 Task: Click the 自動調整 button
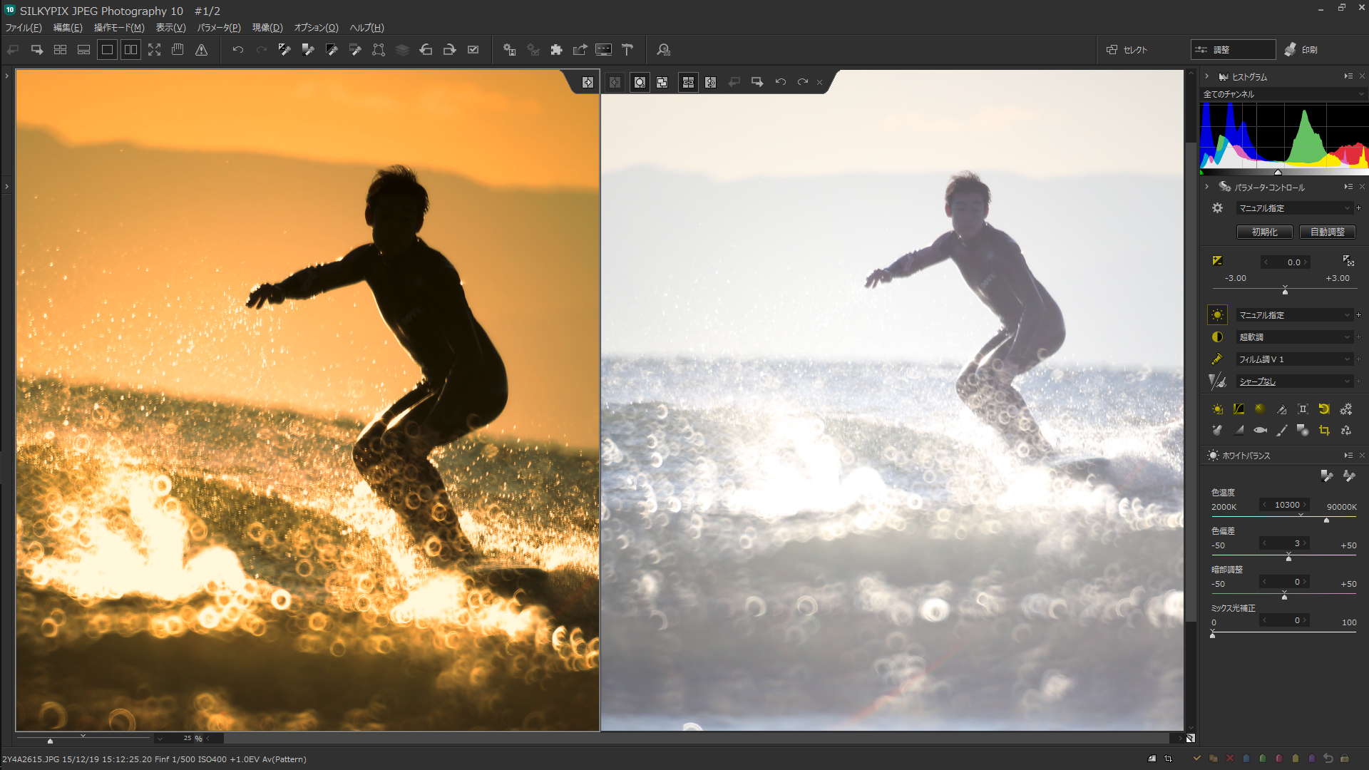1327,232
